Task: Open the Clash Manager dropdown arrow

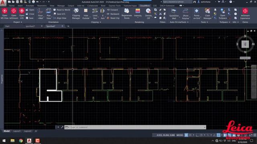Action: 212,17
